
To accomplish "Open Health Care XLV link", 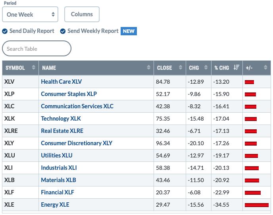I will click(x=61, y=82).
